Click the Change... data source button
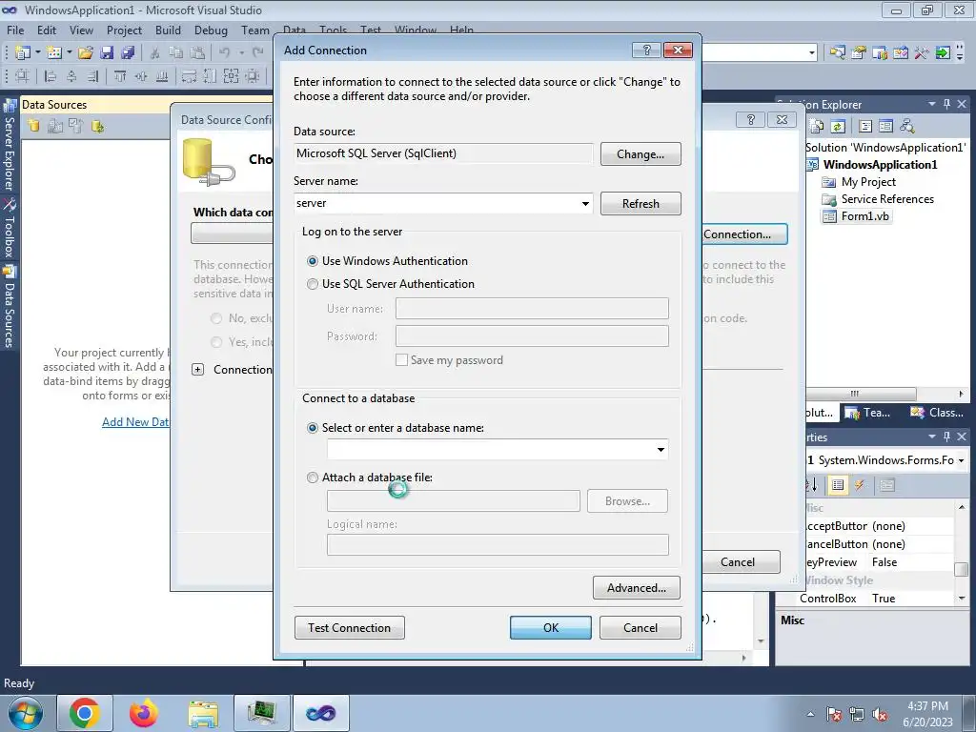 [x=640, y=154]
